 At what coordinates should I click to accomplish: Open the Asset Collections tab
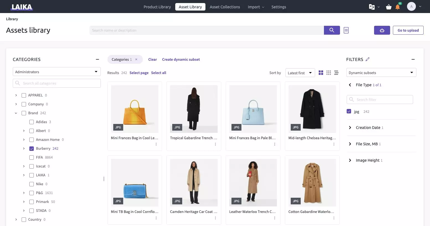pos(225,7)
